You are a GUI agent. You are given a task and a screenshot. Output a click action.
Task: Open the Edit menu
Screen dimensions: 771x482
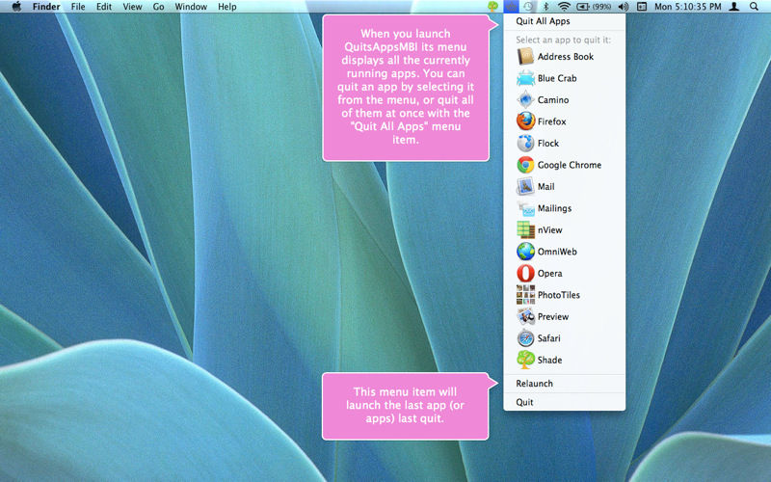coord(104,7)
